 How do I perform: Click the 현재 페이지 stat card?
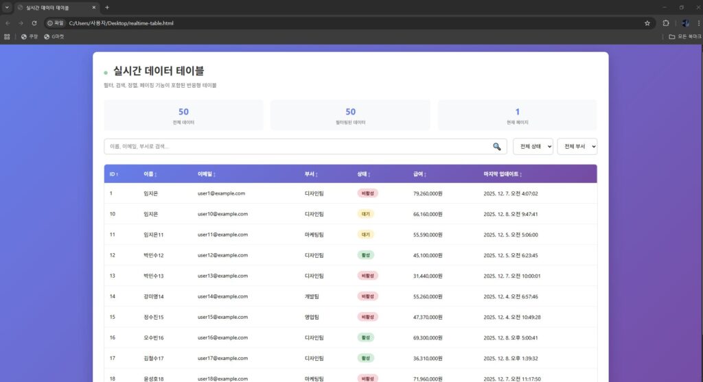click(517, 115)
